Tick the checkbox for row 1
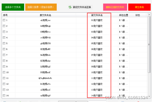 point(4,20)
